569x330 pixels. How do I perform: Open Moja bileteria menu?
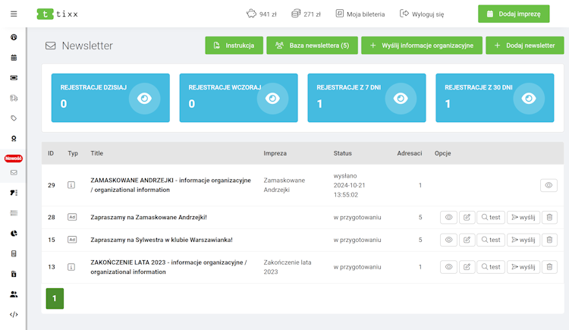(x=360, y=14)
